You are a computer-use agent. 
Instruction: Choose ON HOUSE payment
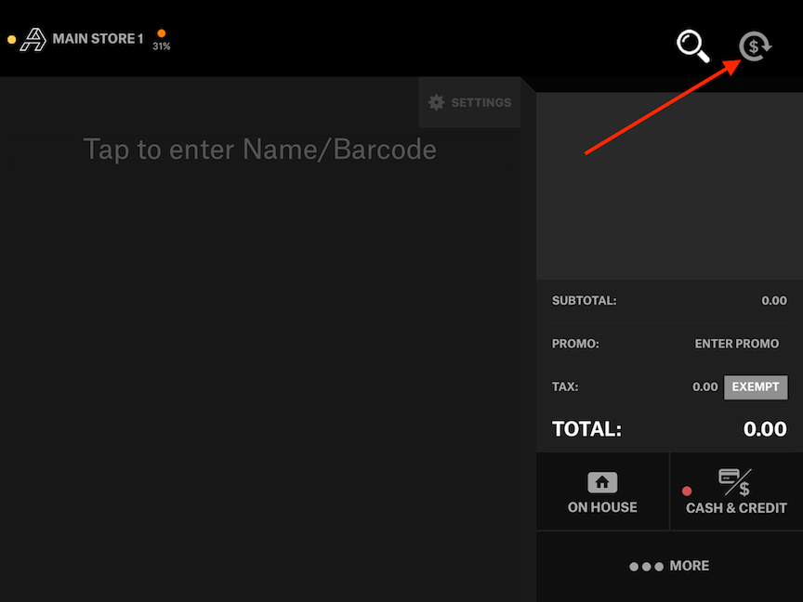pos(602,491)
